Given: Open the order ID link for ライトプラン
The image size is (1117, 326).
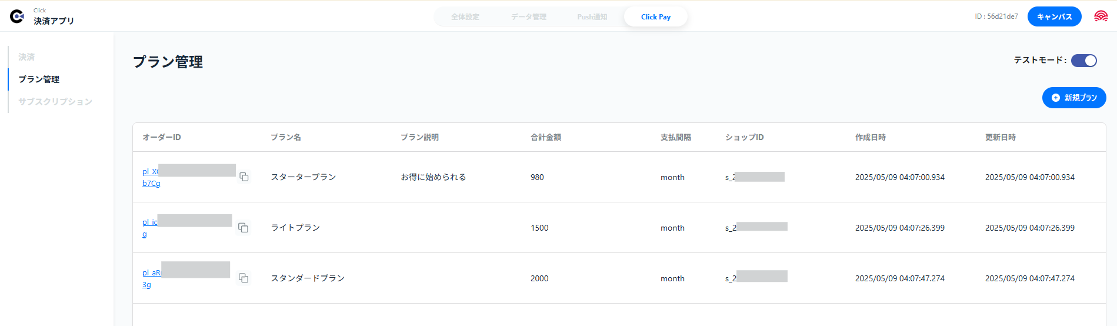Looking at the screenshot, I should point(150,228).
